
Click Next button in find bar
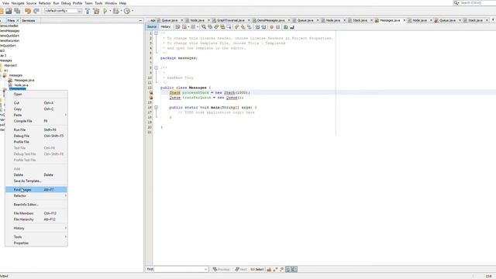(x=241, y=270)
